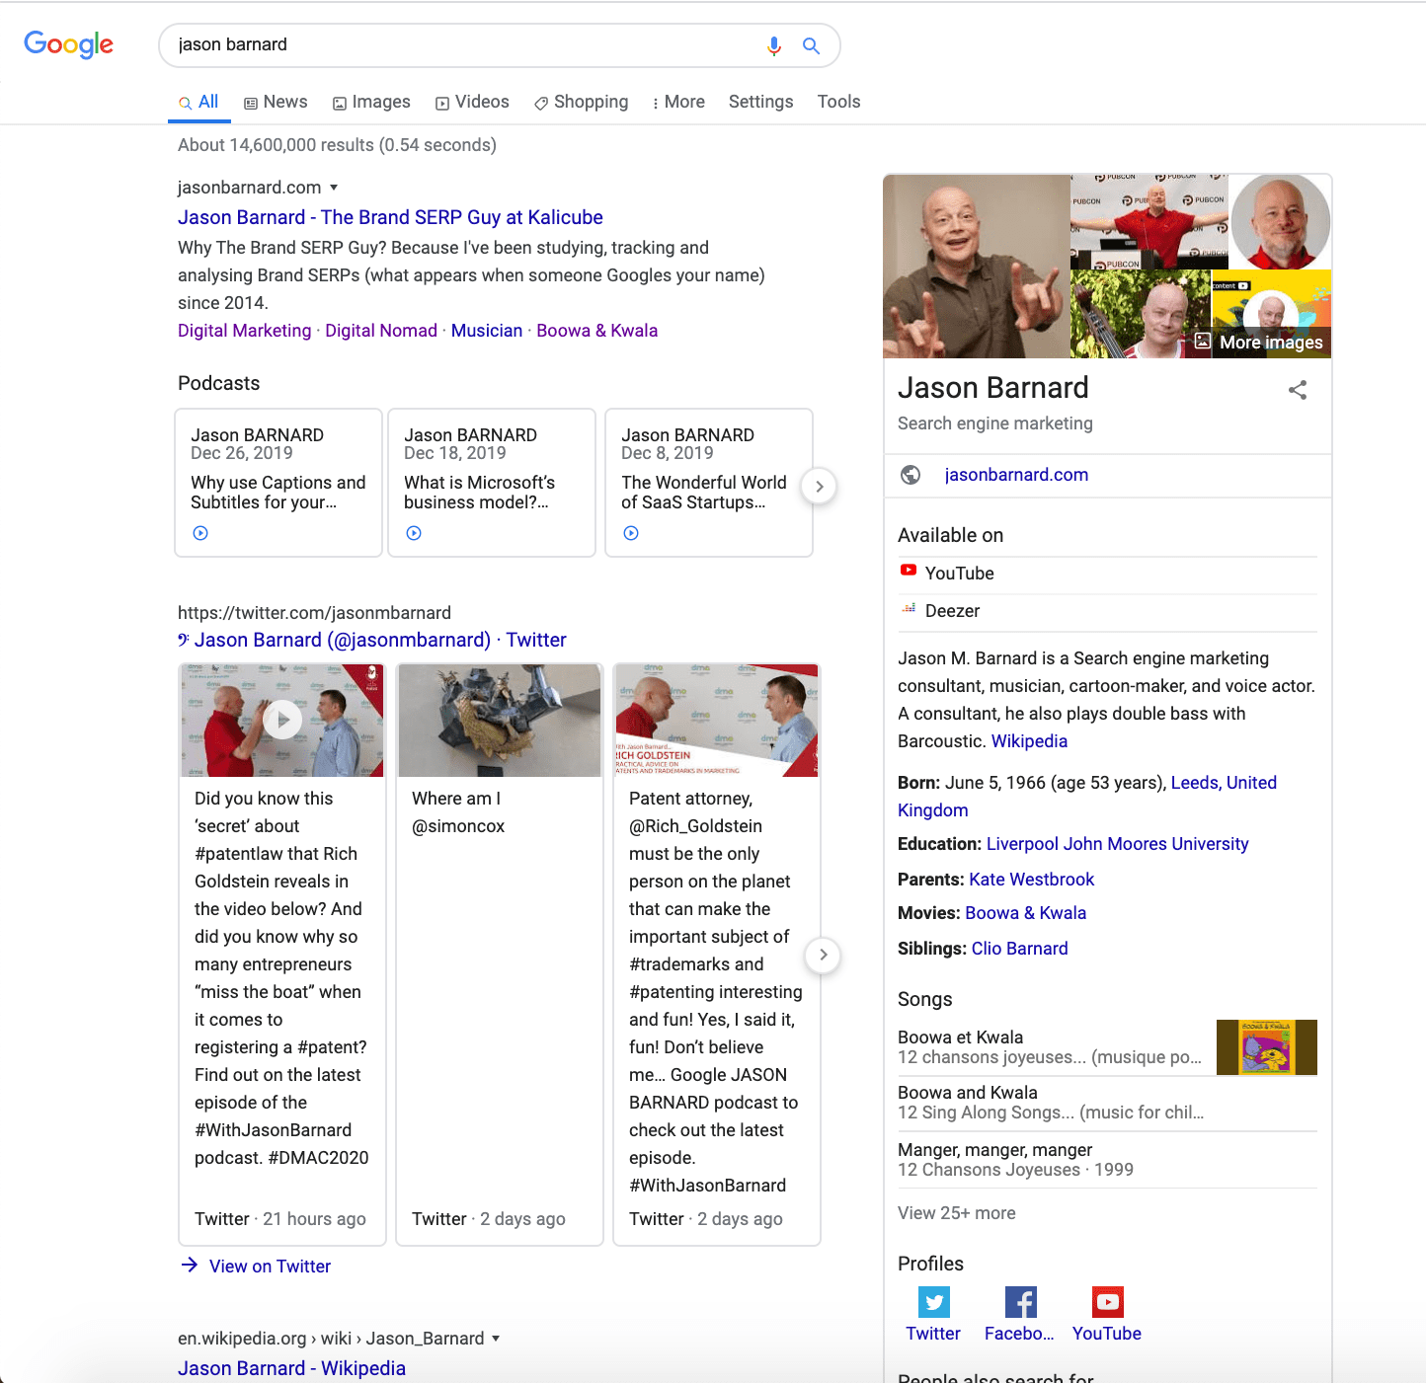Open the large Jason Barnard pointing photo
Screen dimensions: 1426x1383
[977, 267]
